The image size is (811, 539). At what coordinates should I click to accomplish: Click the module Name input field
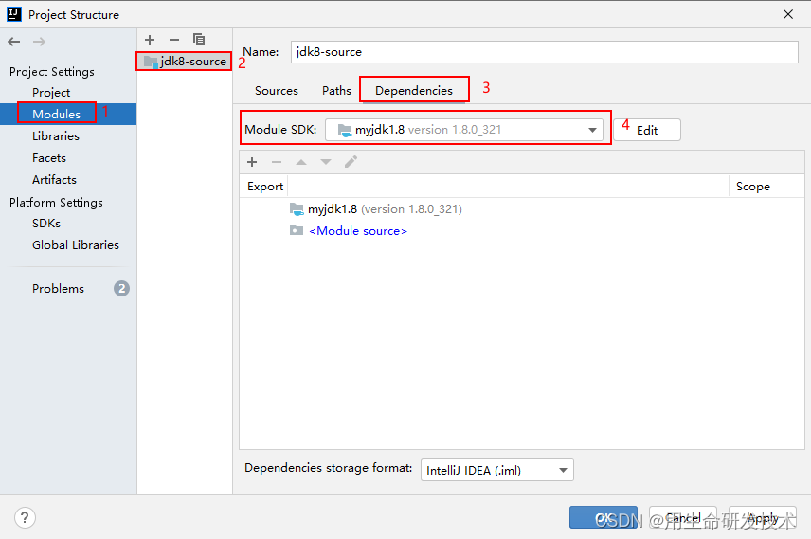(544, 52)
